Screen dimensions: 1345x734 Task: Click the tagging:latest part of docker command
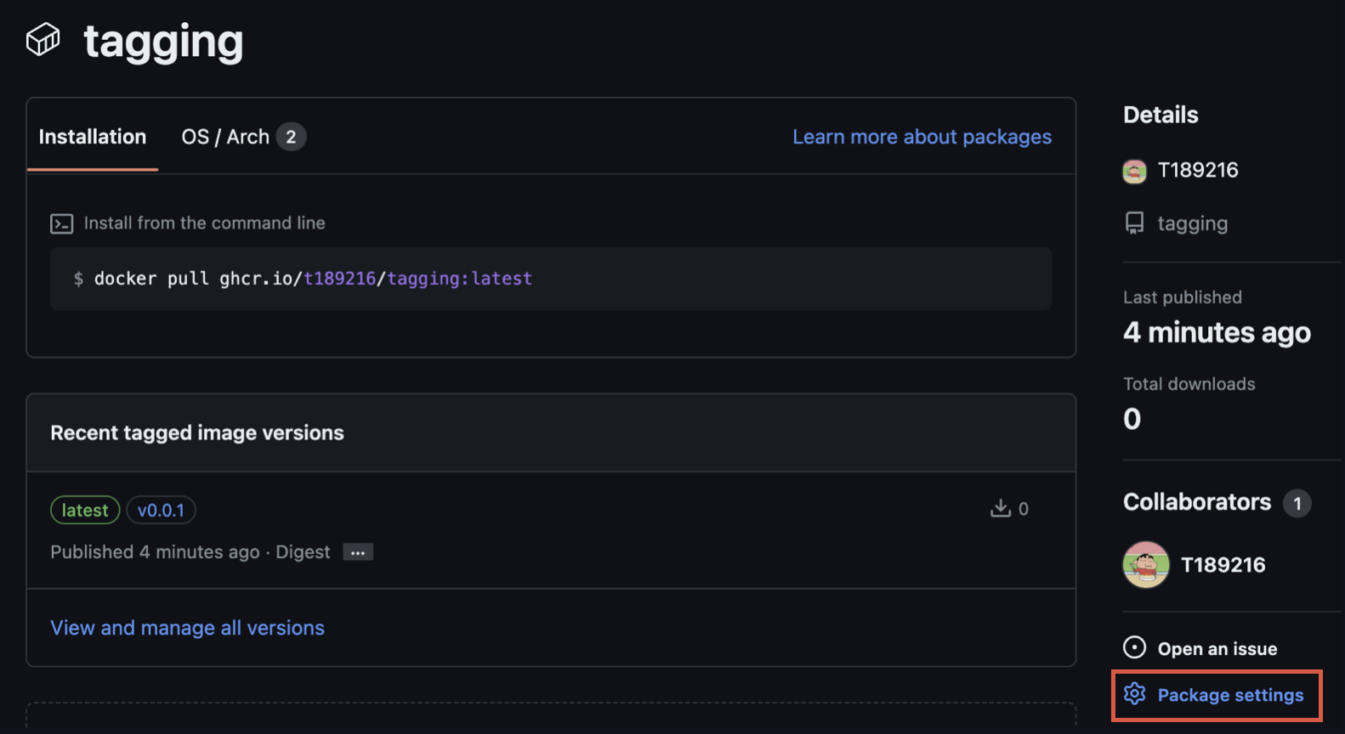click(x=459, y=279)
